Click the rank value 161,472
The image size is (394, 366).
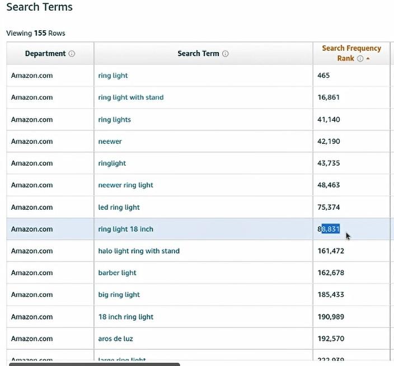point(331,251)
